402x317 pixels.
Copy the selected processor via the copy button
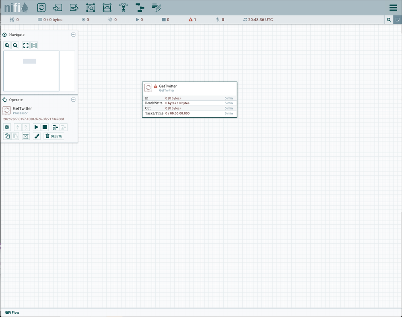click(7, 136)
